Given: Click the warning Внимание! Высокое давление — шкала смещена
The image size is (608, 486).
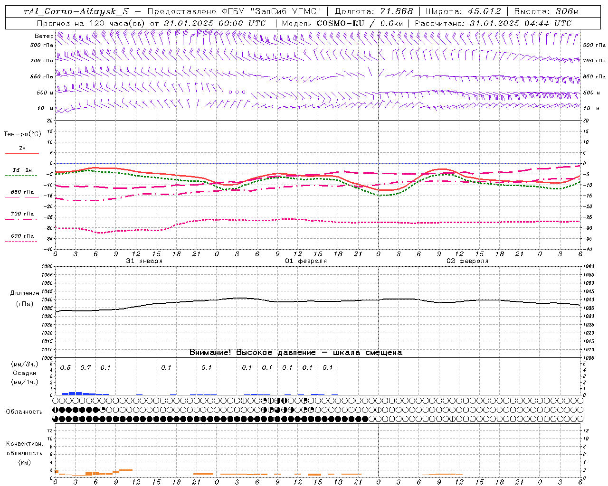Looking at the screenshot, I should pos(295,352).
